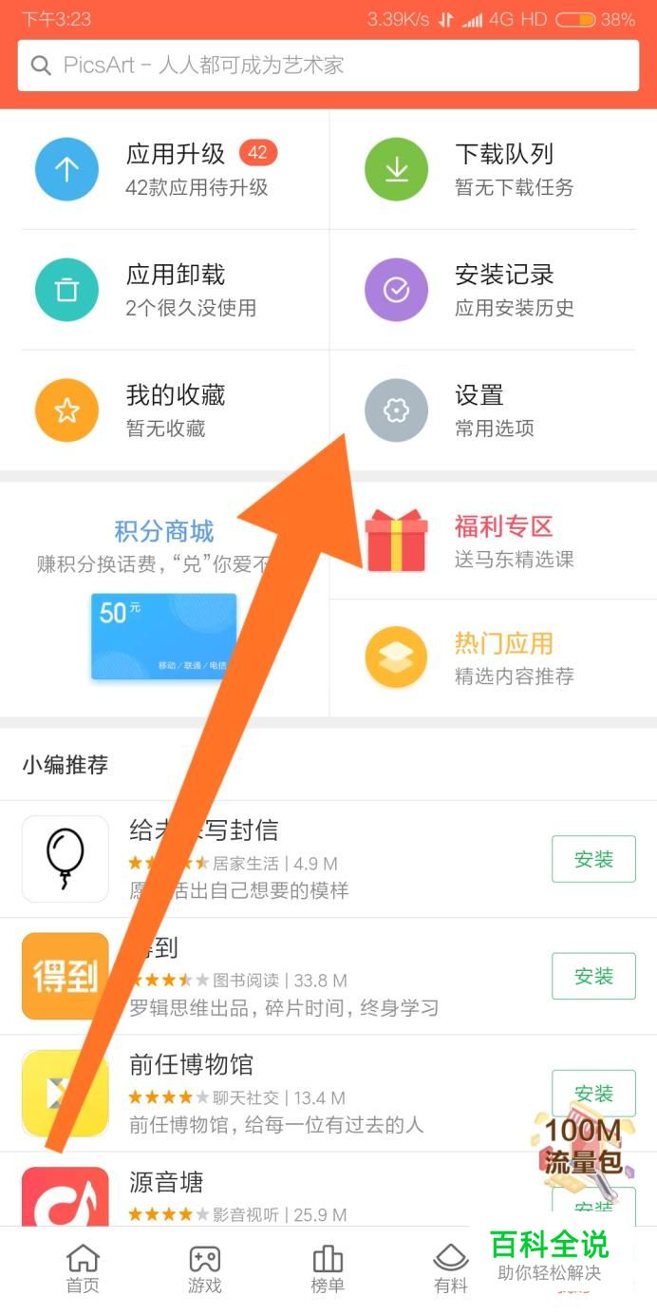Open 设置 gear icon
The height and width of the screenshot is (1315, 657).
coord(396,410)
